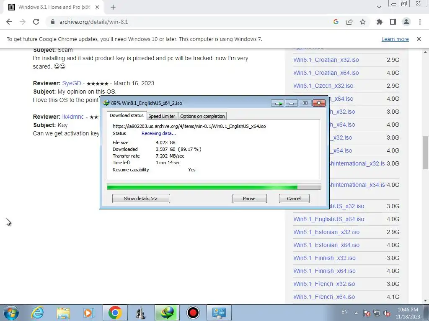The width and height of the screenshot is (429, 321).
Task: Bookmark this page with the star icon
Action: 363,22
